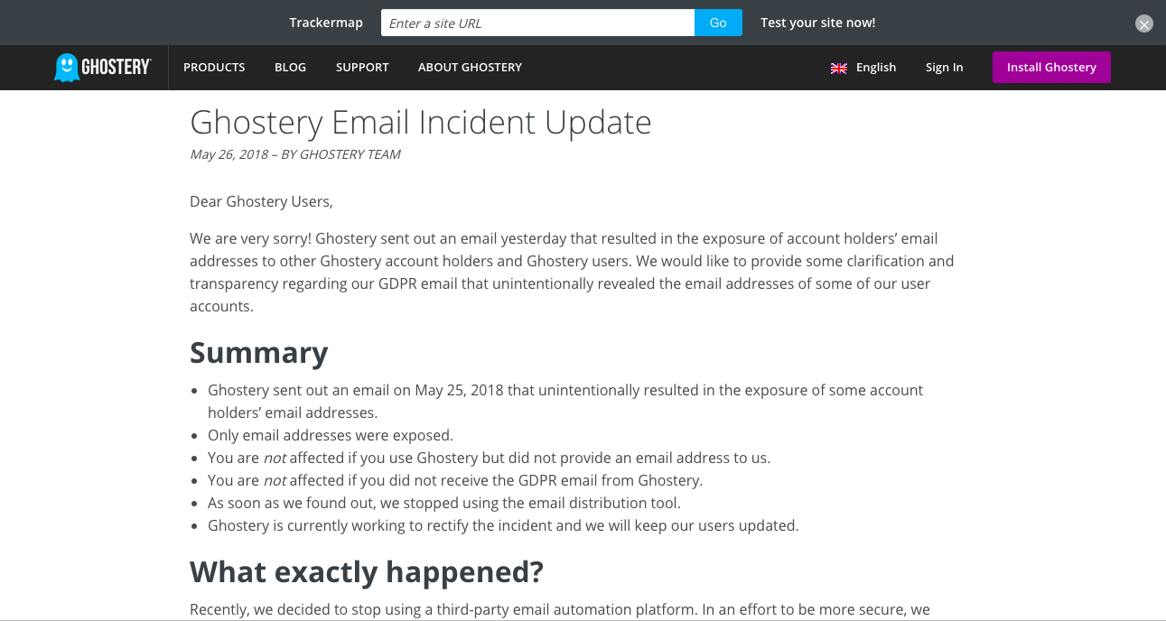Click the Test your site now! text
Screen dimensions: 1166x621
817,23
